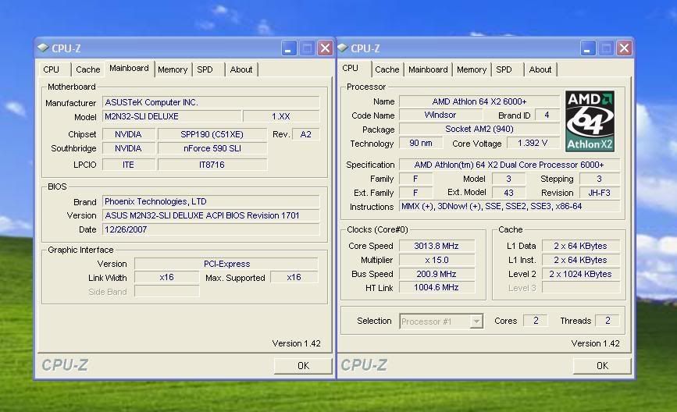Open SPD tab in left window
This screenshot has height=412, width=677.
pyautogui.click(x=208, y=69)
